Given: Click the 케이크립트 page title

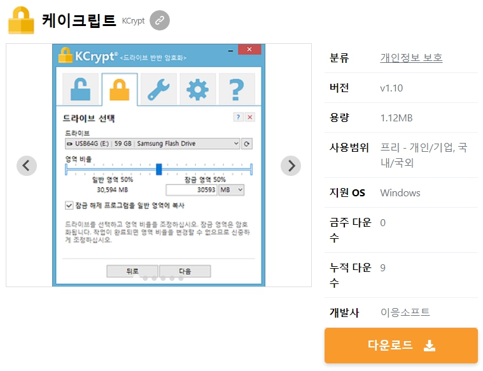Looking at the screenshot, I should [x=79, y=20].
